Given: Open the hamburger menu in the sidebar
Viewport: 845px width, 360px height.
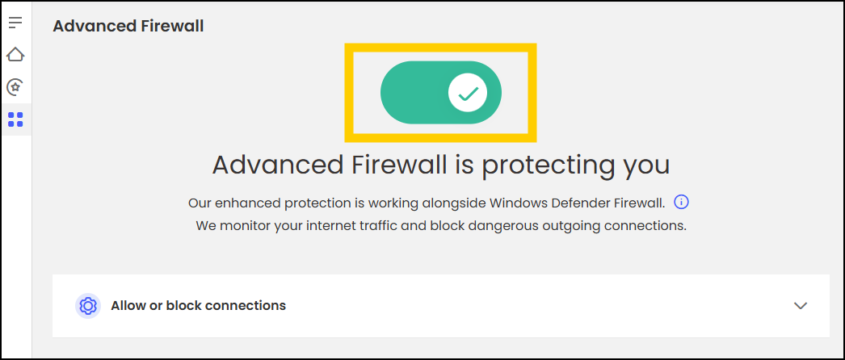Looking at the screenshot, I should point(15,22).
